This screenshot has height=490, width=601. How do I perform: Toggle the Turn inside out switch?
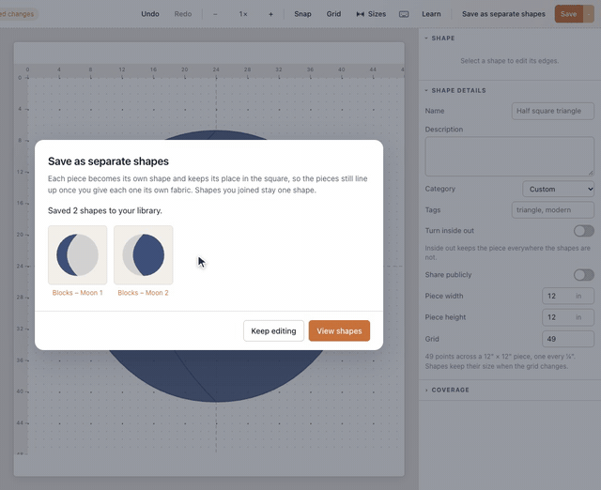(584, 231)
